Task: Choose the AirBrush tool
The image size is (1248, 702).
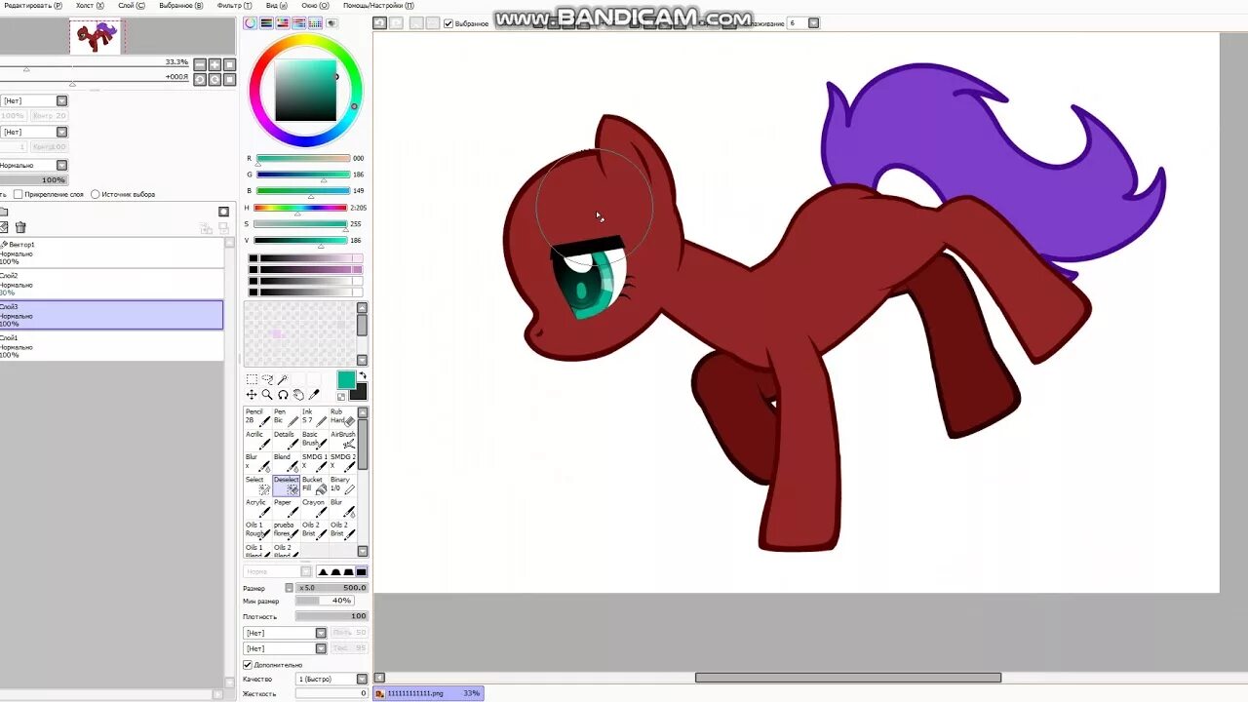Action: tap(342, 440)
